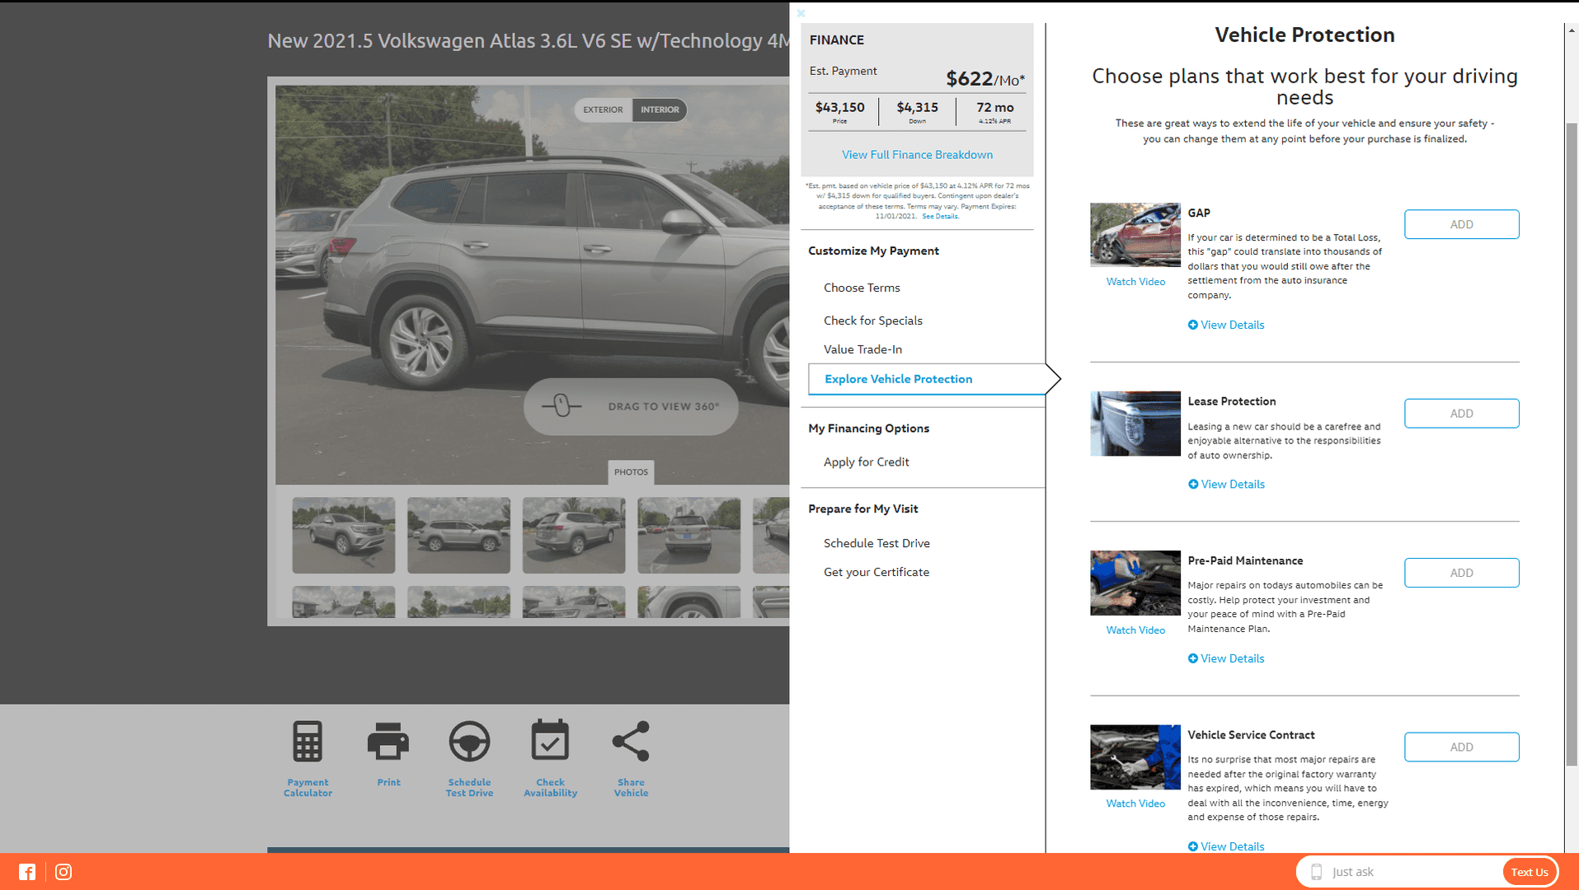The height and width of the screenshot is (890, 1579).
Task: Click the Photos tab under the viewer
Action: [x=631, y=472]
